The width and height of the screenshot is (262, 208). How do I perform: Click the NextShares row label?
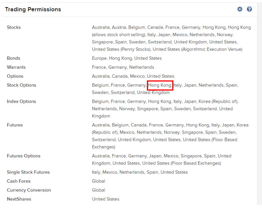(x=19, y=199)
